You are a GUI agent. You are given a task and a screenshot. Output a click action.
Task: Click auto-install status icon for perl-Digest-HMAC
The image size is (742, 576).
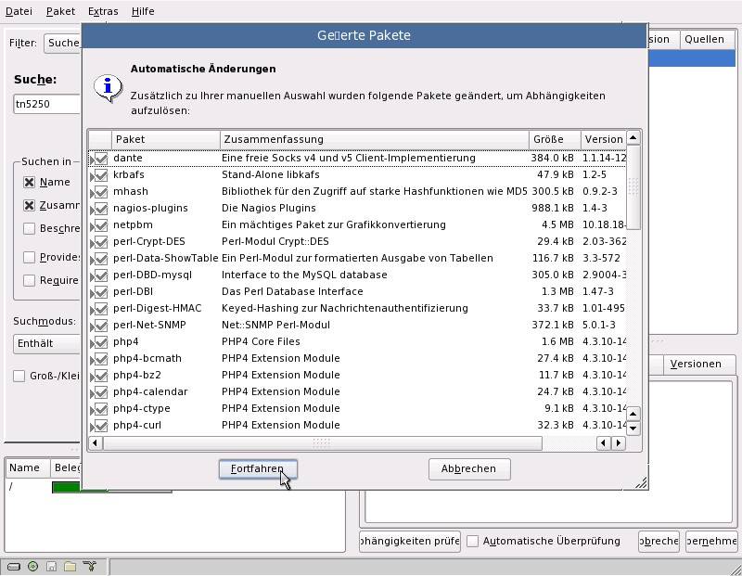(99, 308)
